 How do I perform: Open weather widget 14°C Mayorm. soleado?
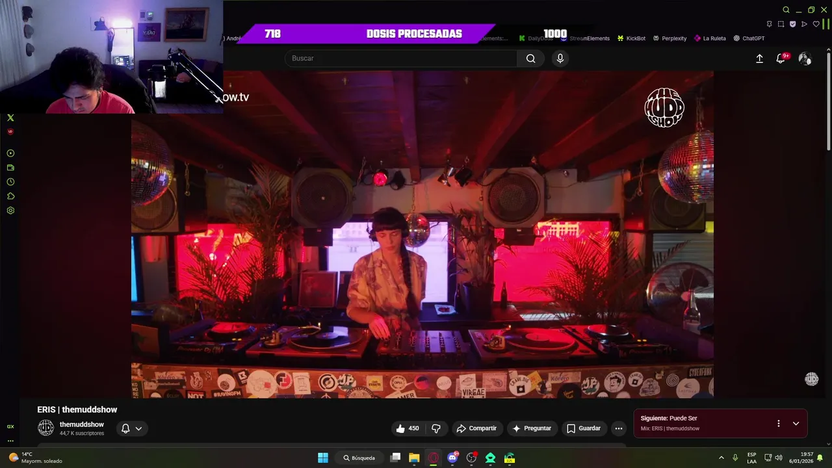coord(36,458)
